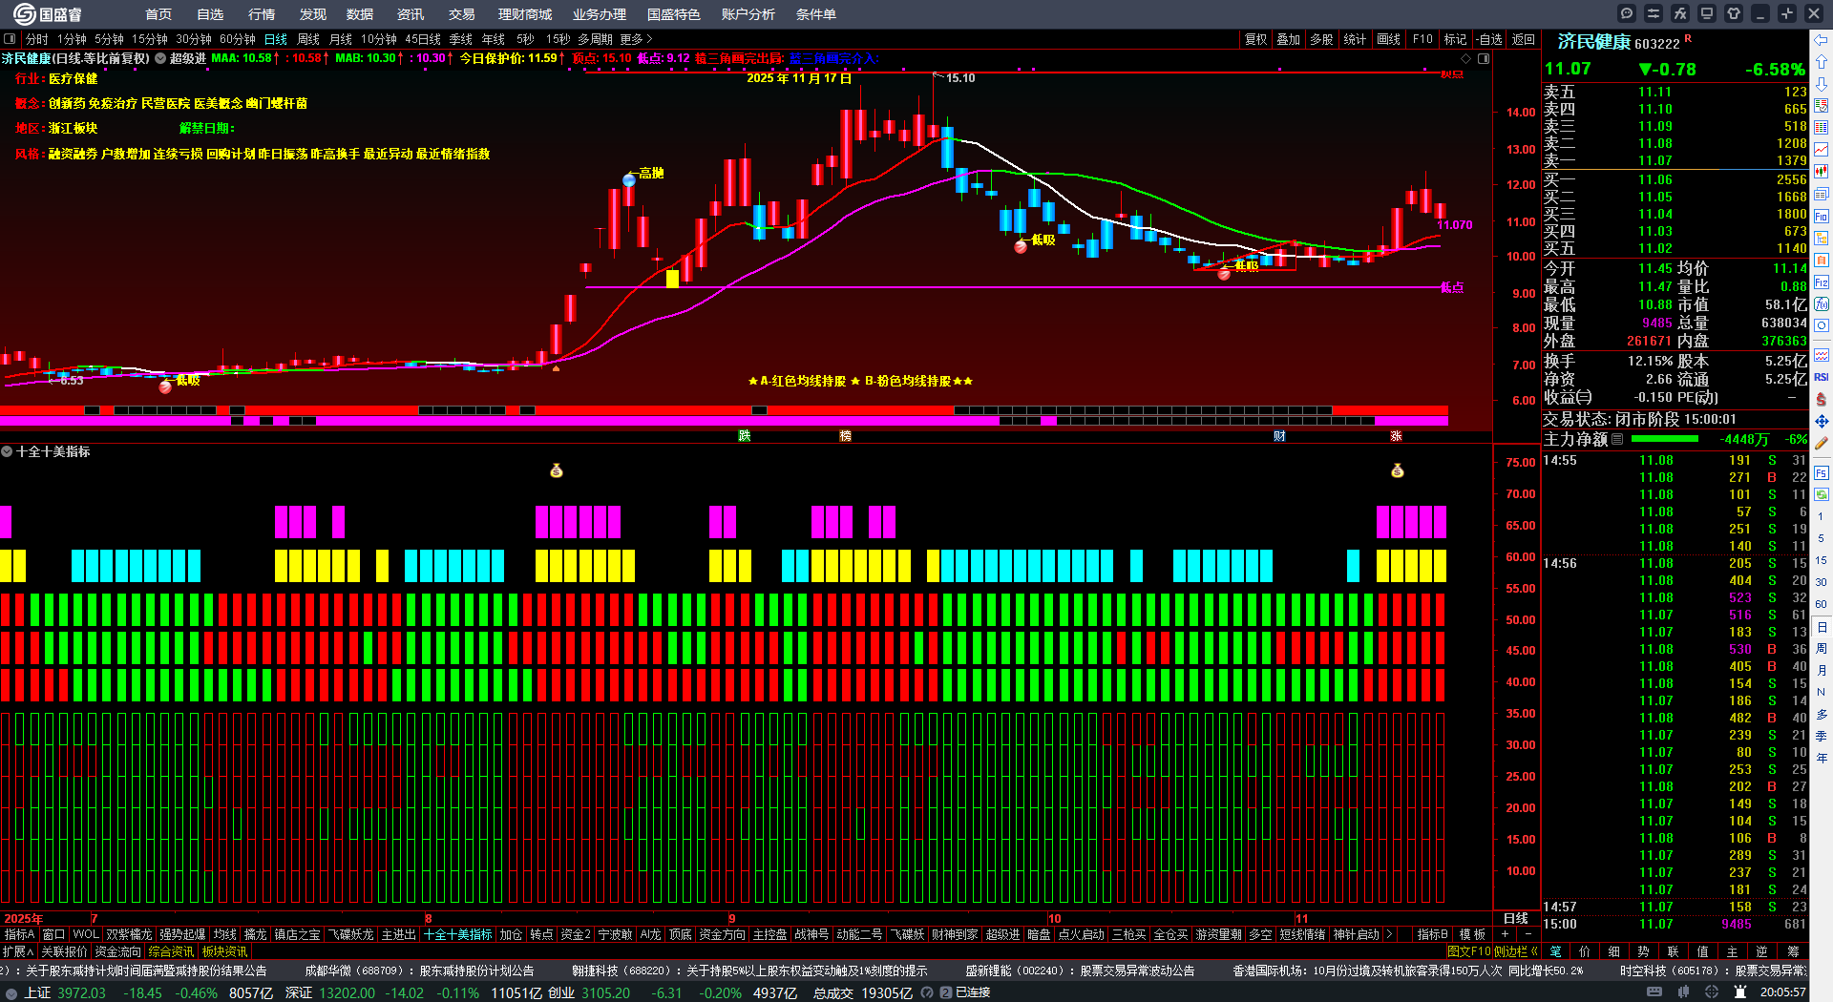
Task: Open the red line chart sidebar icon
Action: 1822,150
